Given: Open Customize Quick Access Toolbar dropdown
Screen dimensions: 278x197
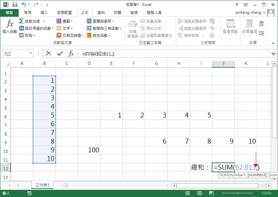Looking at the screenshot, I should (x=47, y=5).
